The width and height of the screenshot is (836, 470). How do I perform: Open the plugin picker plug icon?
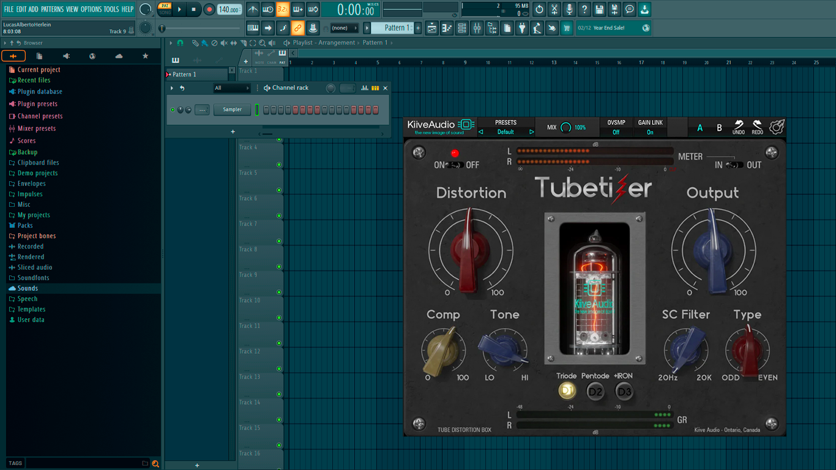click(521, 28)
